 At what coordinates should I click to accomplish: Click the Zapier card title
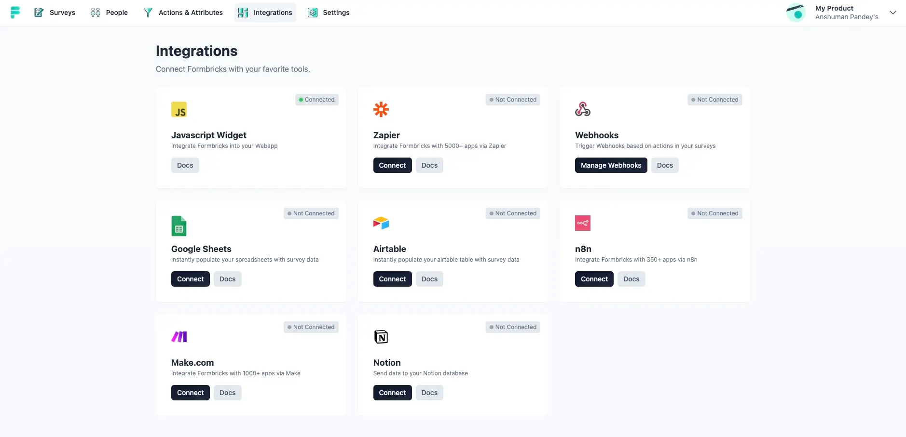pyautogui.click(x=386, y=135)
